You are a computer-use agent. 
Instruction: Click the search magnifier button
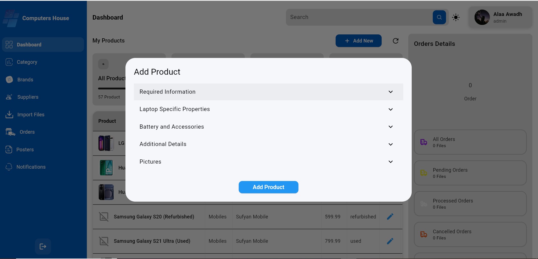tap(439, 17)
